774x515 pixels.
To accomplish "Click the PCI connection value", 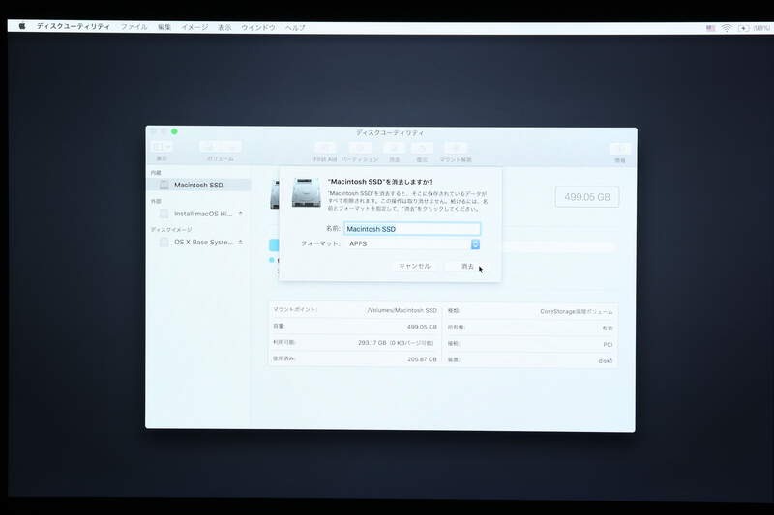I will coord(608,345).
